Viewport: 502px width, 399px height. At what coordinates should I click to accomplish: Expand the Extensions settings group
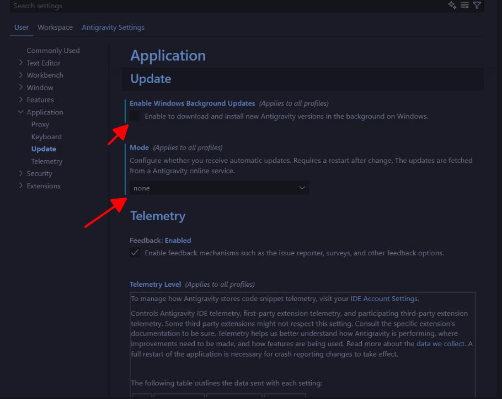click(x=21, y=186)
